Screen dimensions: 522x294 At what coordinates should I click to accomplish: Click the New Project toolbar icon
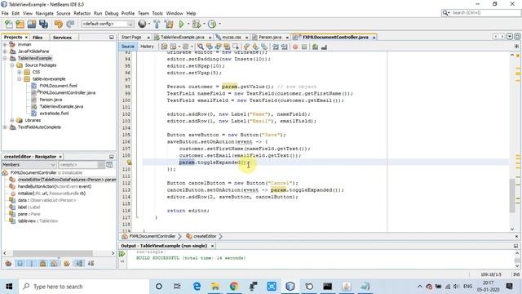coord(20,24)
